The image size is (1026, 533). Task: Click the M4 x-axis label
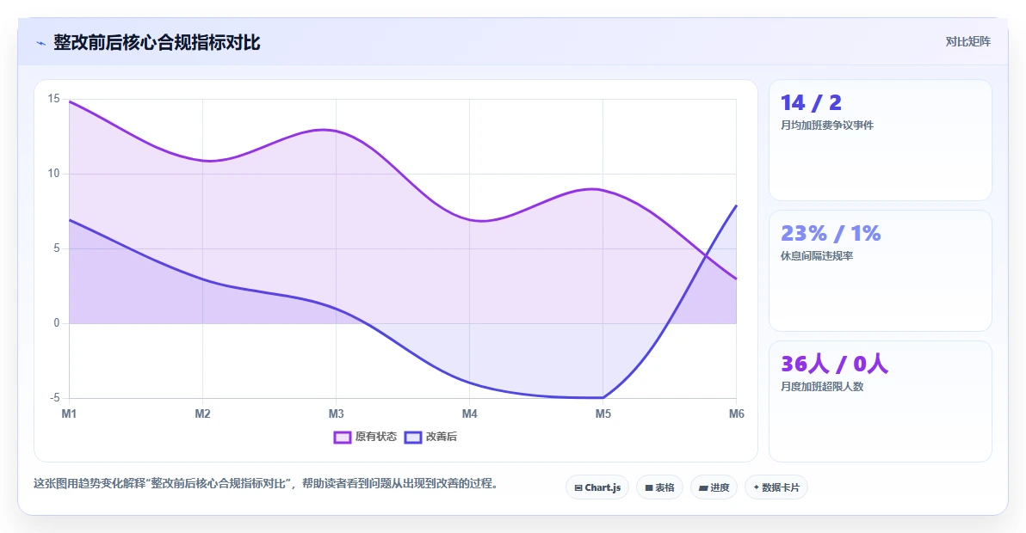469,414
